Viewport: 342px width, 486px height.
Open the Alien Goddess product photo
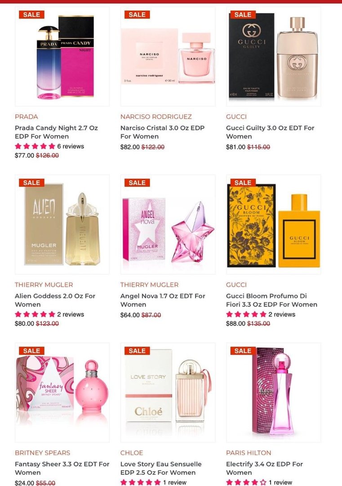62,225
